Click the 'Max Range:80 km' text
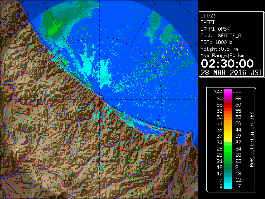Screen dimensions: 265x199 point(222,56)
